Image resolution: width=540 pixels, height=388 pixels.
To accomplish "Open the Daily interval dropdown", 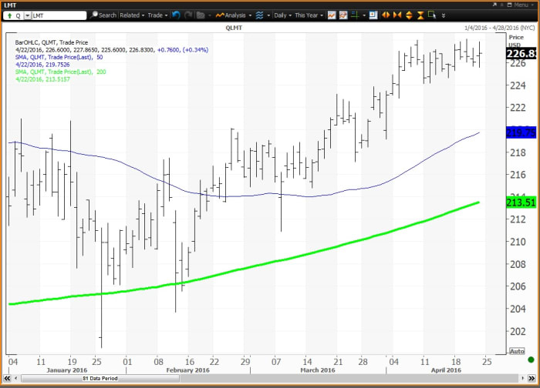I will click(283, 15).
